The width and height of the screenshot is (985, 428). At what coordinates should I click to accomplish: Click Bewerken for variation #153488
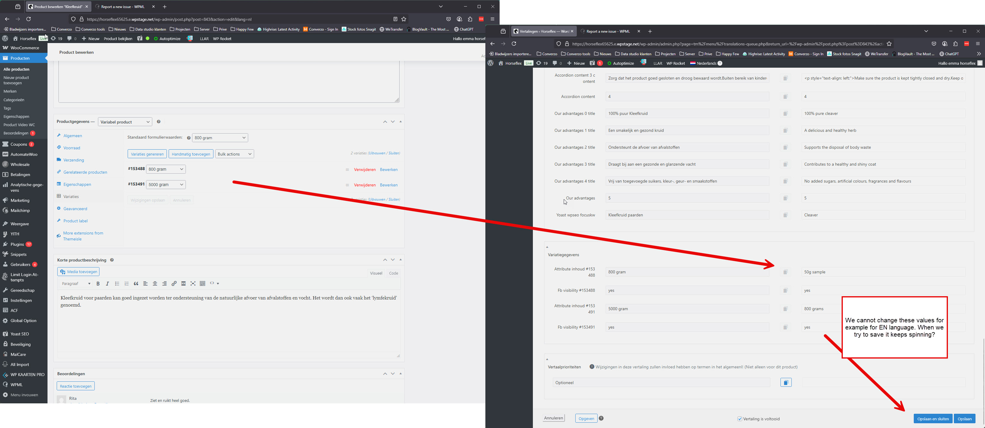[389, 170]
